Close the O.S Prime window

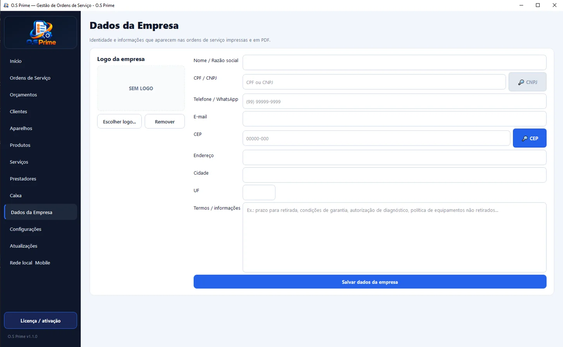554,5
